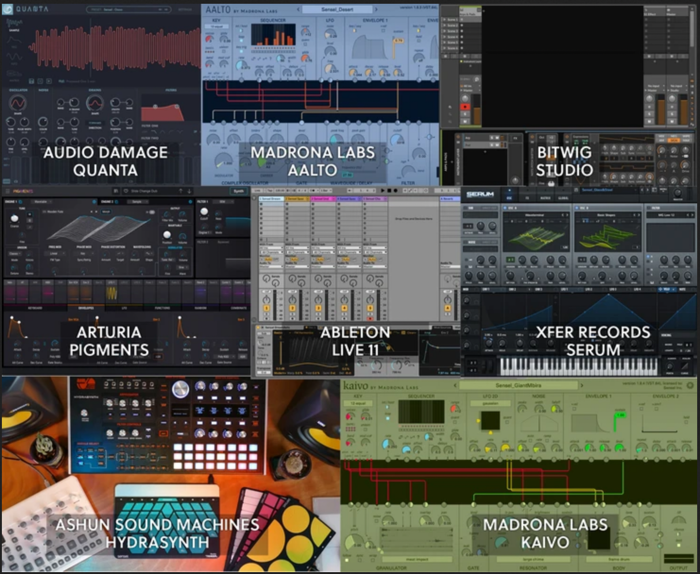Screen dimensions: 700x574
Task: Select the Sample waveform icon in Quanta's sidebar
Action: (x=14, y=23)
